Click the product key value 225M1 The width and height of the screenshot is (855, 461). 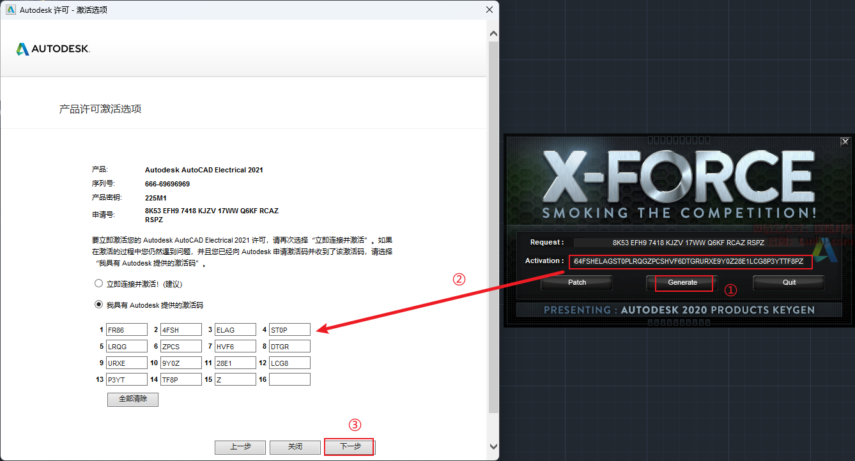[156, 198]
